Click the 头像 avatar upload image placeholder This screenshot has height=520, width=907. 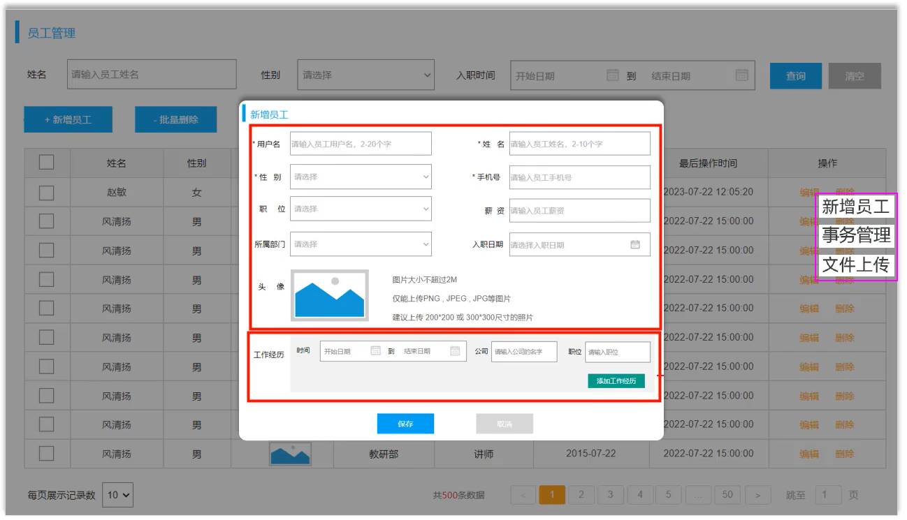coord(330,295)
